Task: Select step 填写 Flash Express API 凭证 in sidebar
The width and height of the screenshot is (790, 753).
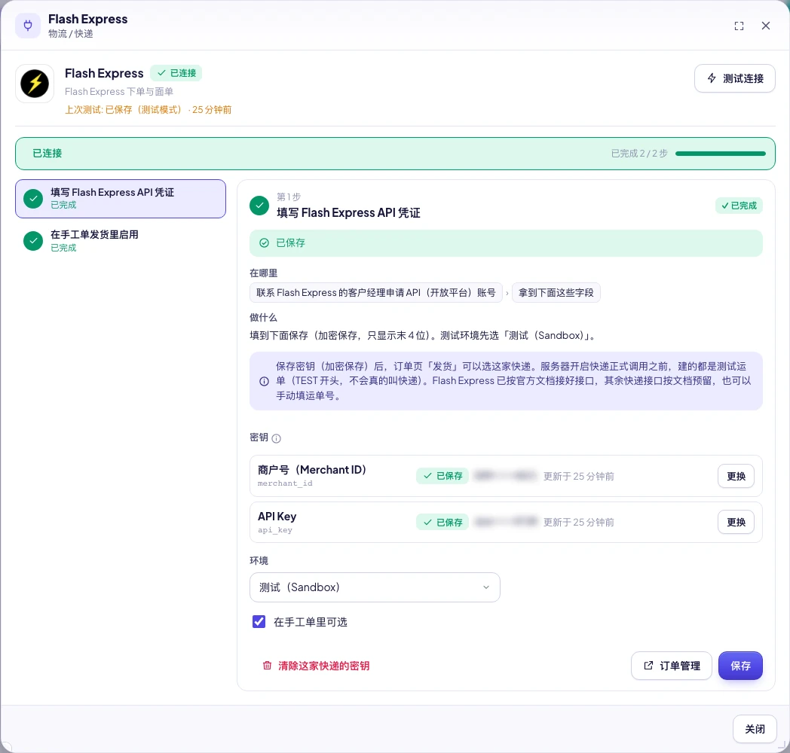Action: [121, 199]
